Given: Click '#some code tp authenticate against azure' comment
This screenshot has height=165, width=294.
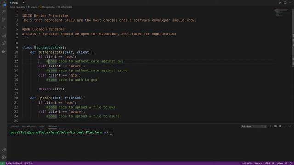Looking at the screenshot, I should (87, 71).
